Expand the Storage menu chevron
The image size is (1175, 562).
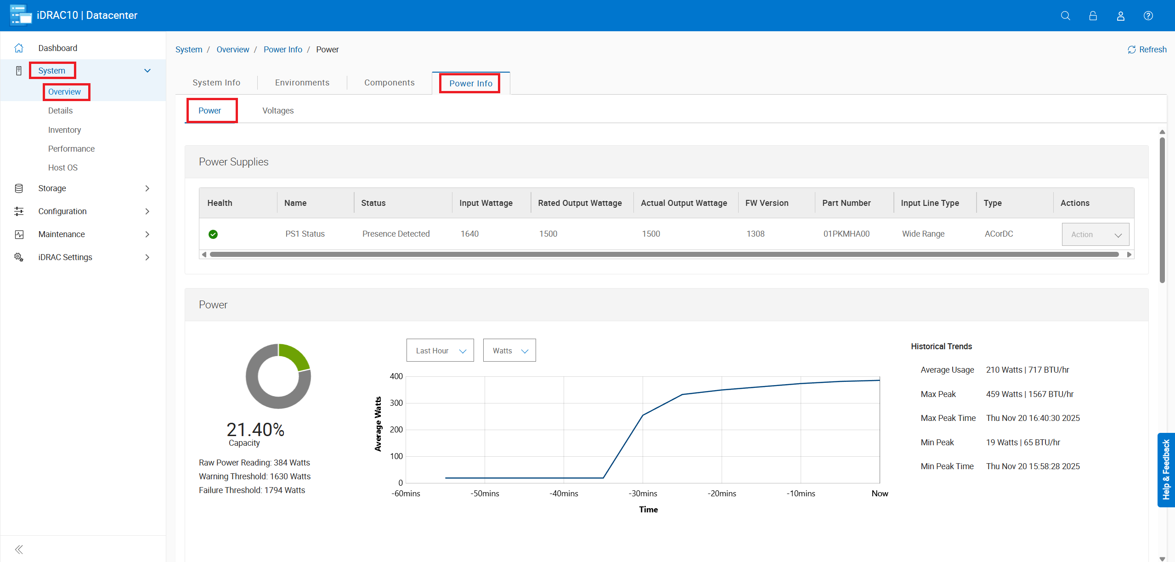pyautogui.click(x=147, y=188)
